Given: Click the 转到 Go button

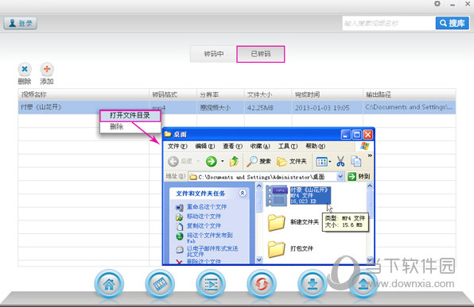Looking at the screenshot, I should point(359,177).
